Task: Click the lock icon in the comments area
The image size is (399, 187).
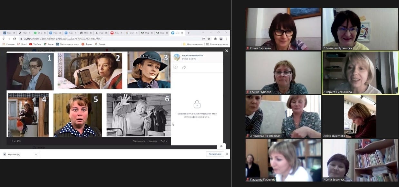Action: (197, 104)
